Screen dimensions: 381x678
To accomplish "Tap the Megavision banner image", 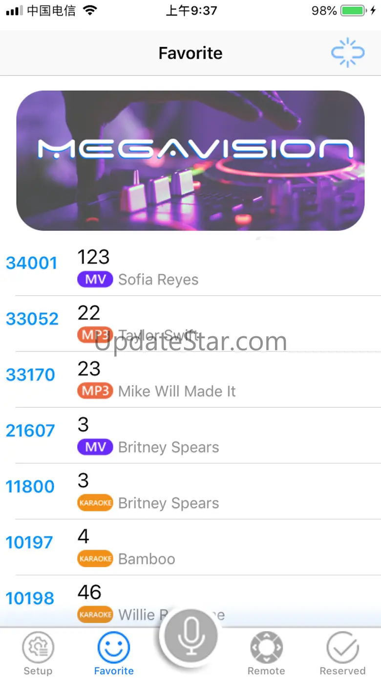I will pyautogui.click(x=190, y=160).
